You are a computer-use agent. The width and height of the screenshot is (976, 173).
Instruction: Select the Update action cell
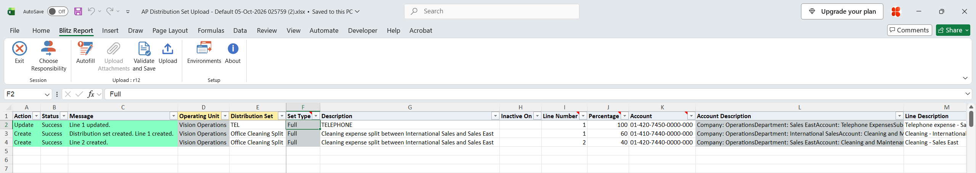[27, 125]
